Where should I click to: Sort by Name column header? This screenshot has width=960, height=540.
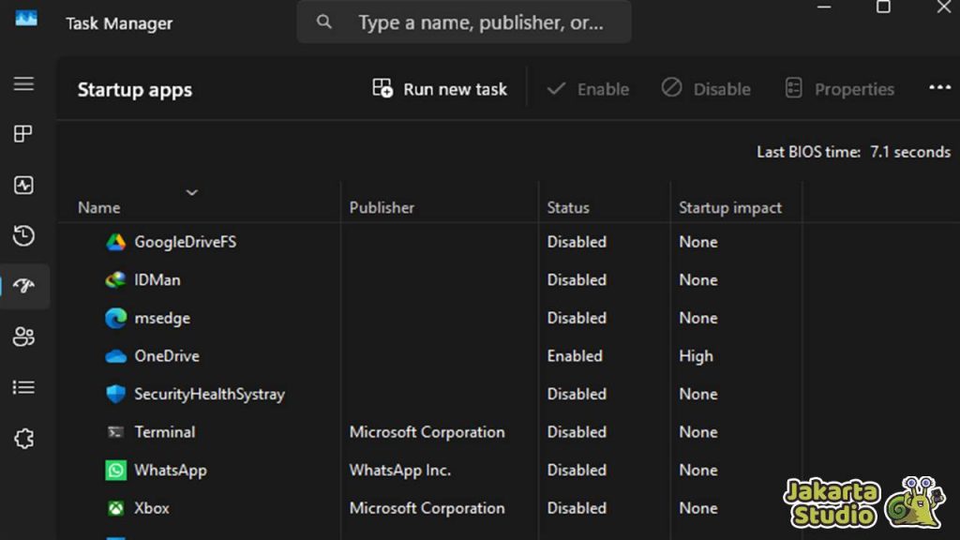pos(98,207)
